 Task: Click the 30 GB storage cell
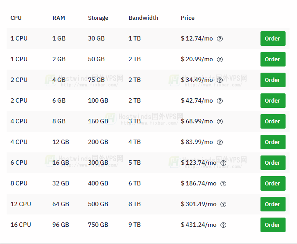(96, 38)
